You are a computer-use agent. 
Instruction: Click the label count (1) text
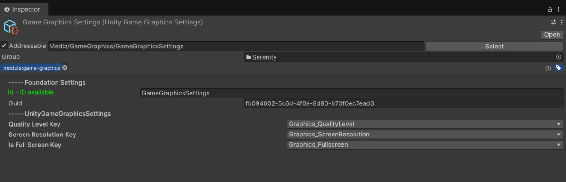(x=548, y=68)
